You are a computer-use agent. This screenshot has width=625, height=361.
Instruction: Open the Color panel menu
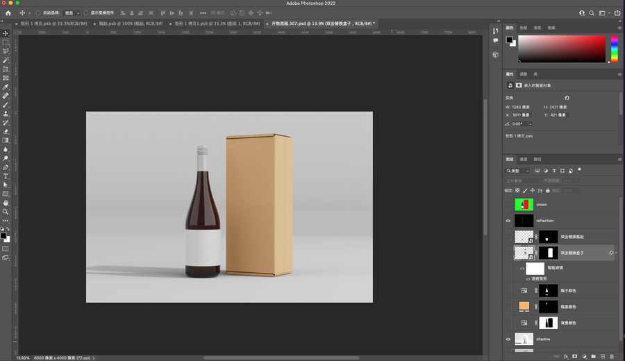[619, 28]
